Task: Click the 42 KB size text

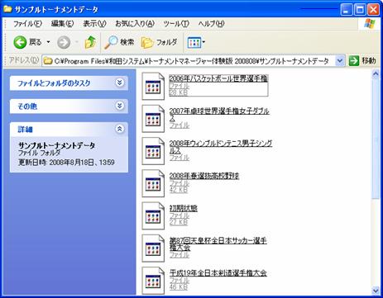Action: coord(179,190)
